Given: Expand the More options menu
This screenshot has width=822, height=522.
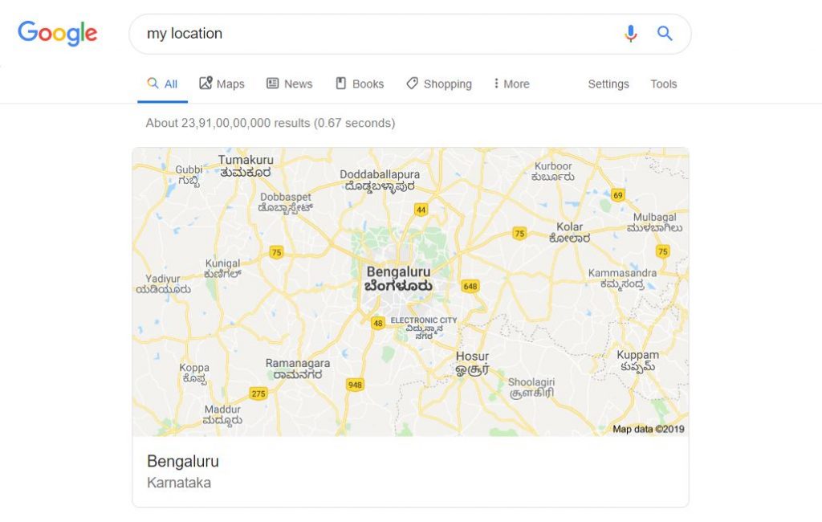Looking at the screenshot, I should pyautogui.click(x=511, y=84).
